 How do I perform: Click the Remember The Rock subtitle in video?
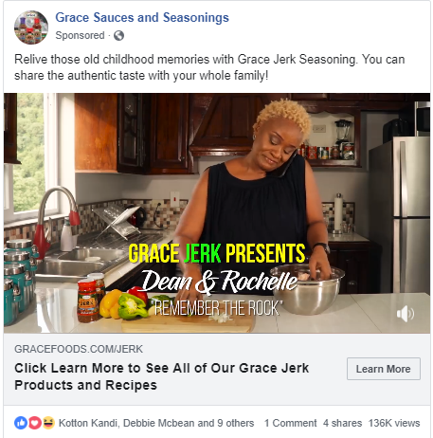coord(217,308)
